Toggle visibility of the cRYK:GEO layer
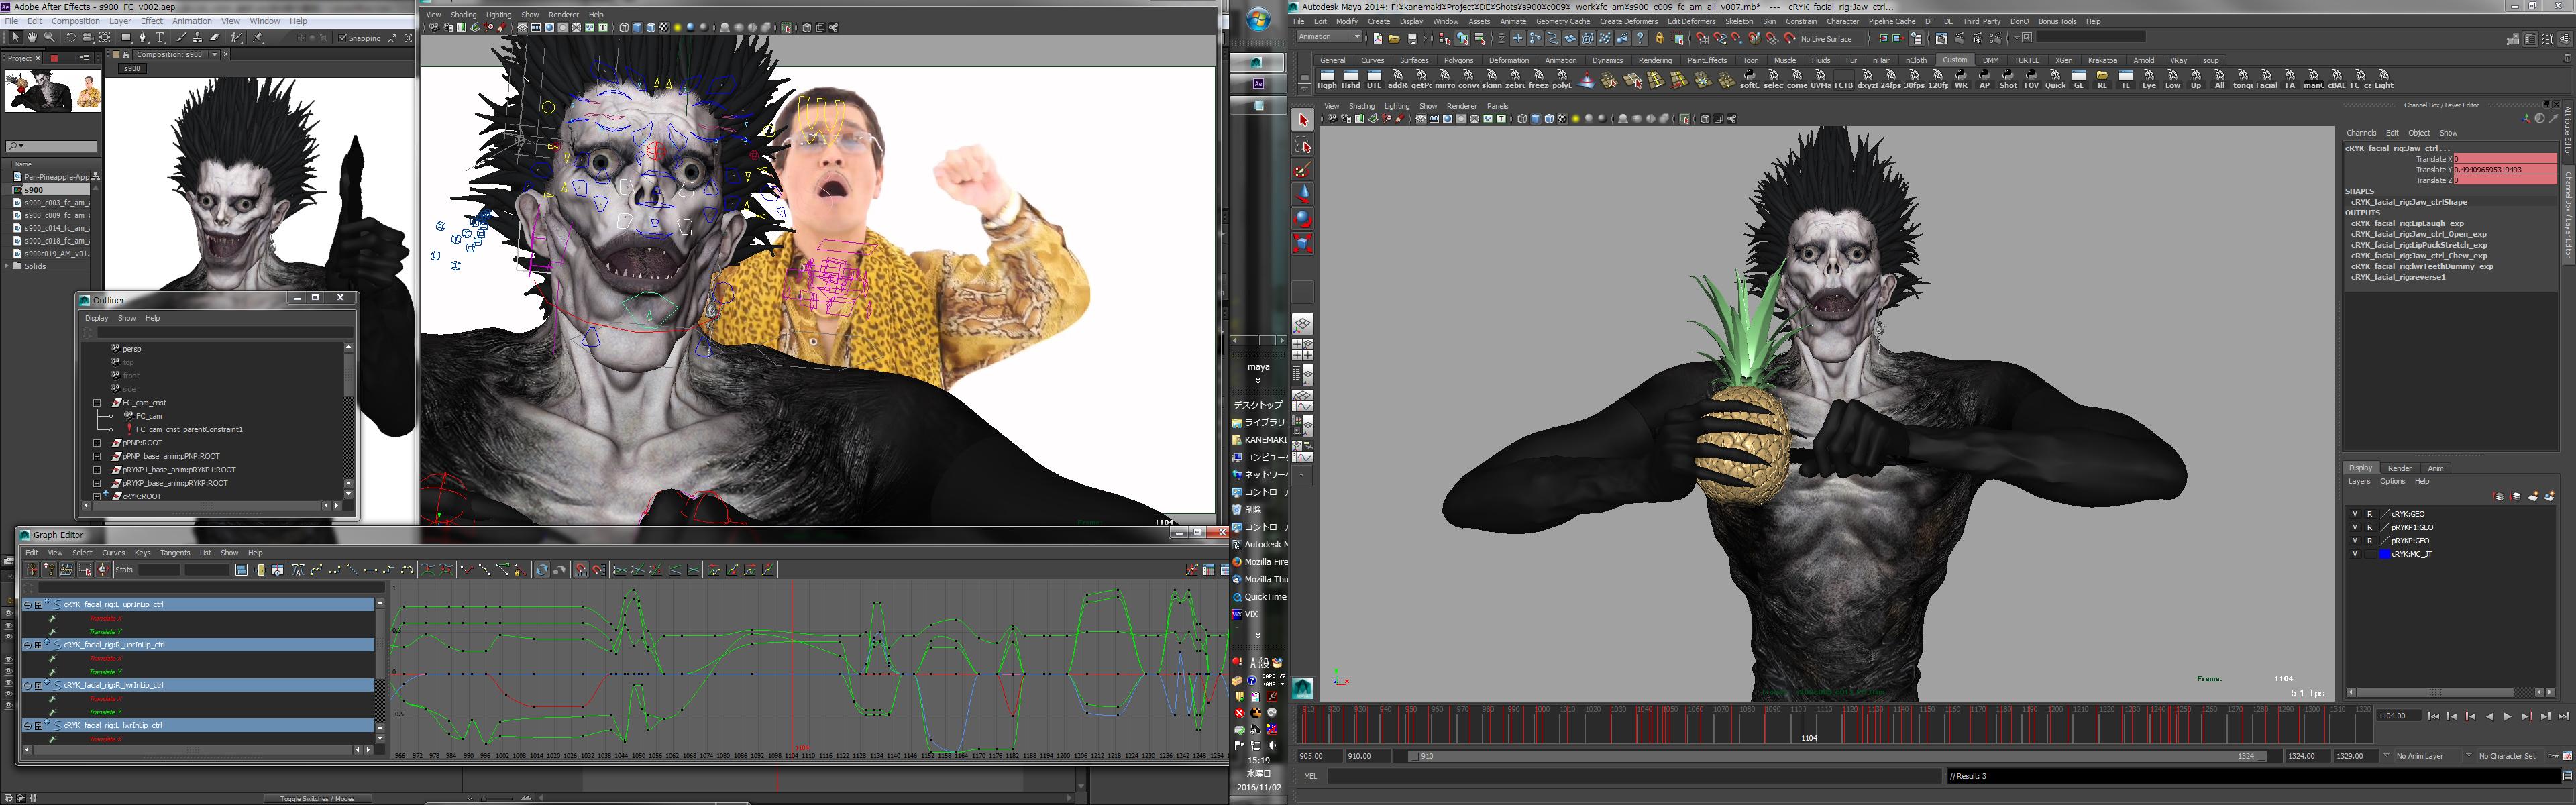The height and width of the screenshot is (805, 2576). coord(2354,514)
